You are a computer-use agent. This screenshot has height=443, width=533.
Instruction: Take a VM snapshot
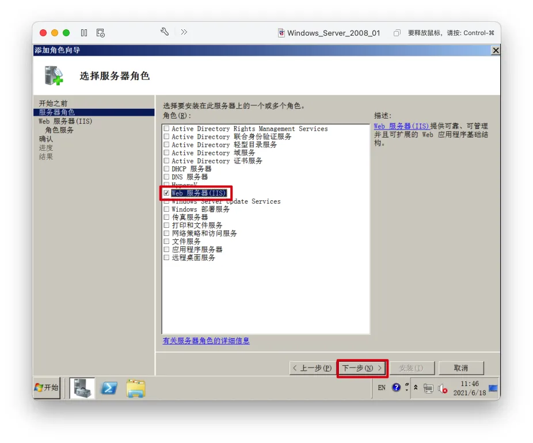pyautogui.click(x=101, y=33)
